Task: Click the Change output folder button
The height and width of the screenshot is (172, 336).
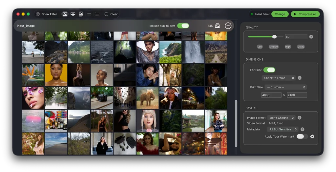Action: 280,14
